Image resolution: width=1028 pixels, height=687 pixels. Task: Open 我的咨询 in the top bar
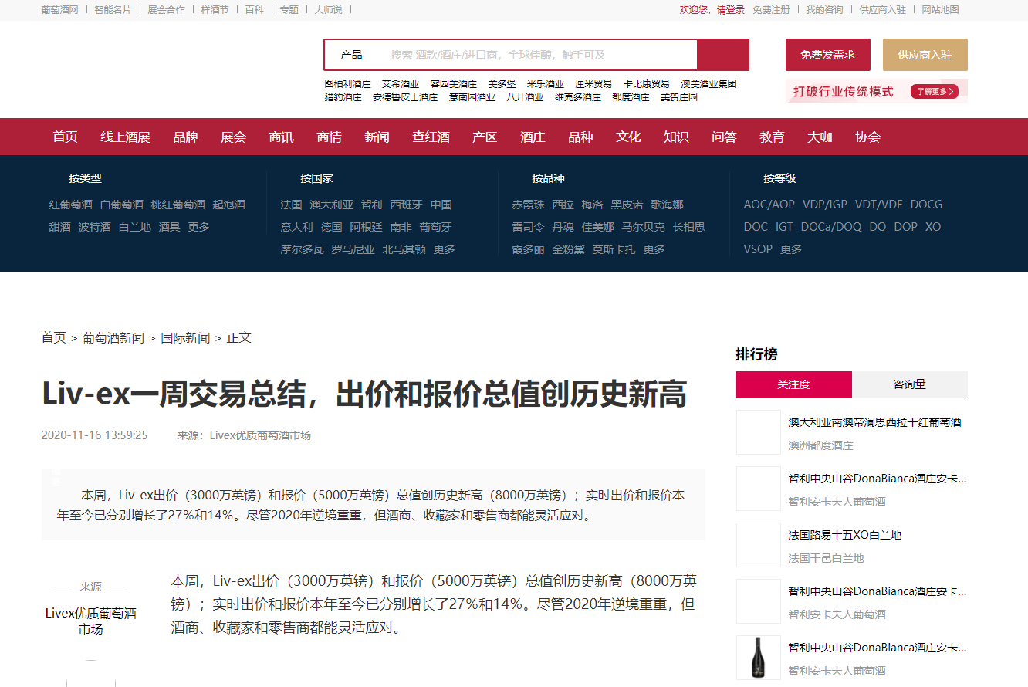pos(824,10)
